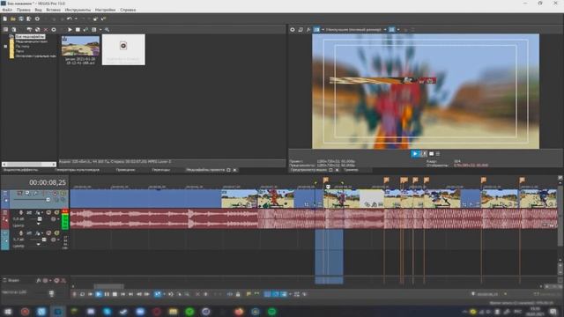Pause playback in timeline transport bar

pos(107,294)
